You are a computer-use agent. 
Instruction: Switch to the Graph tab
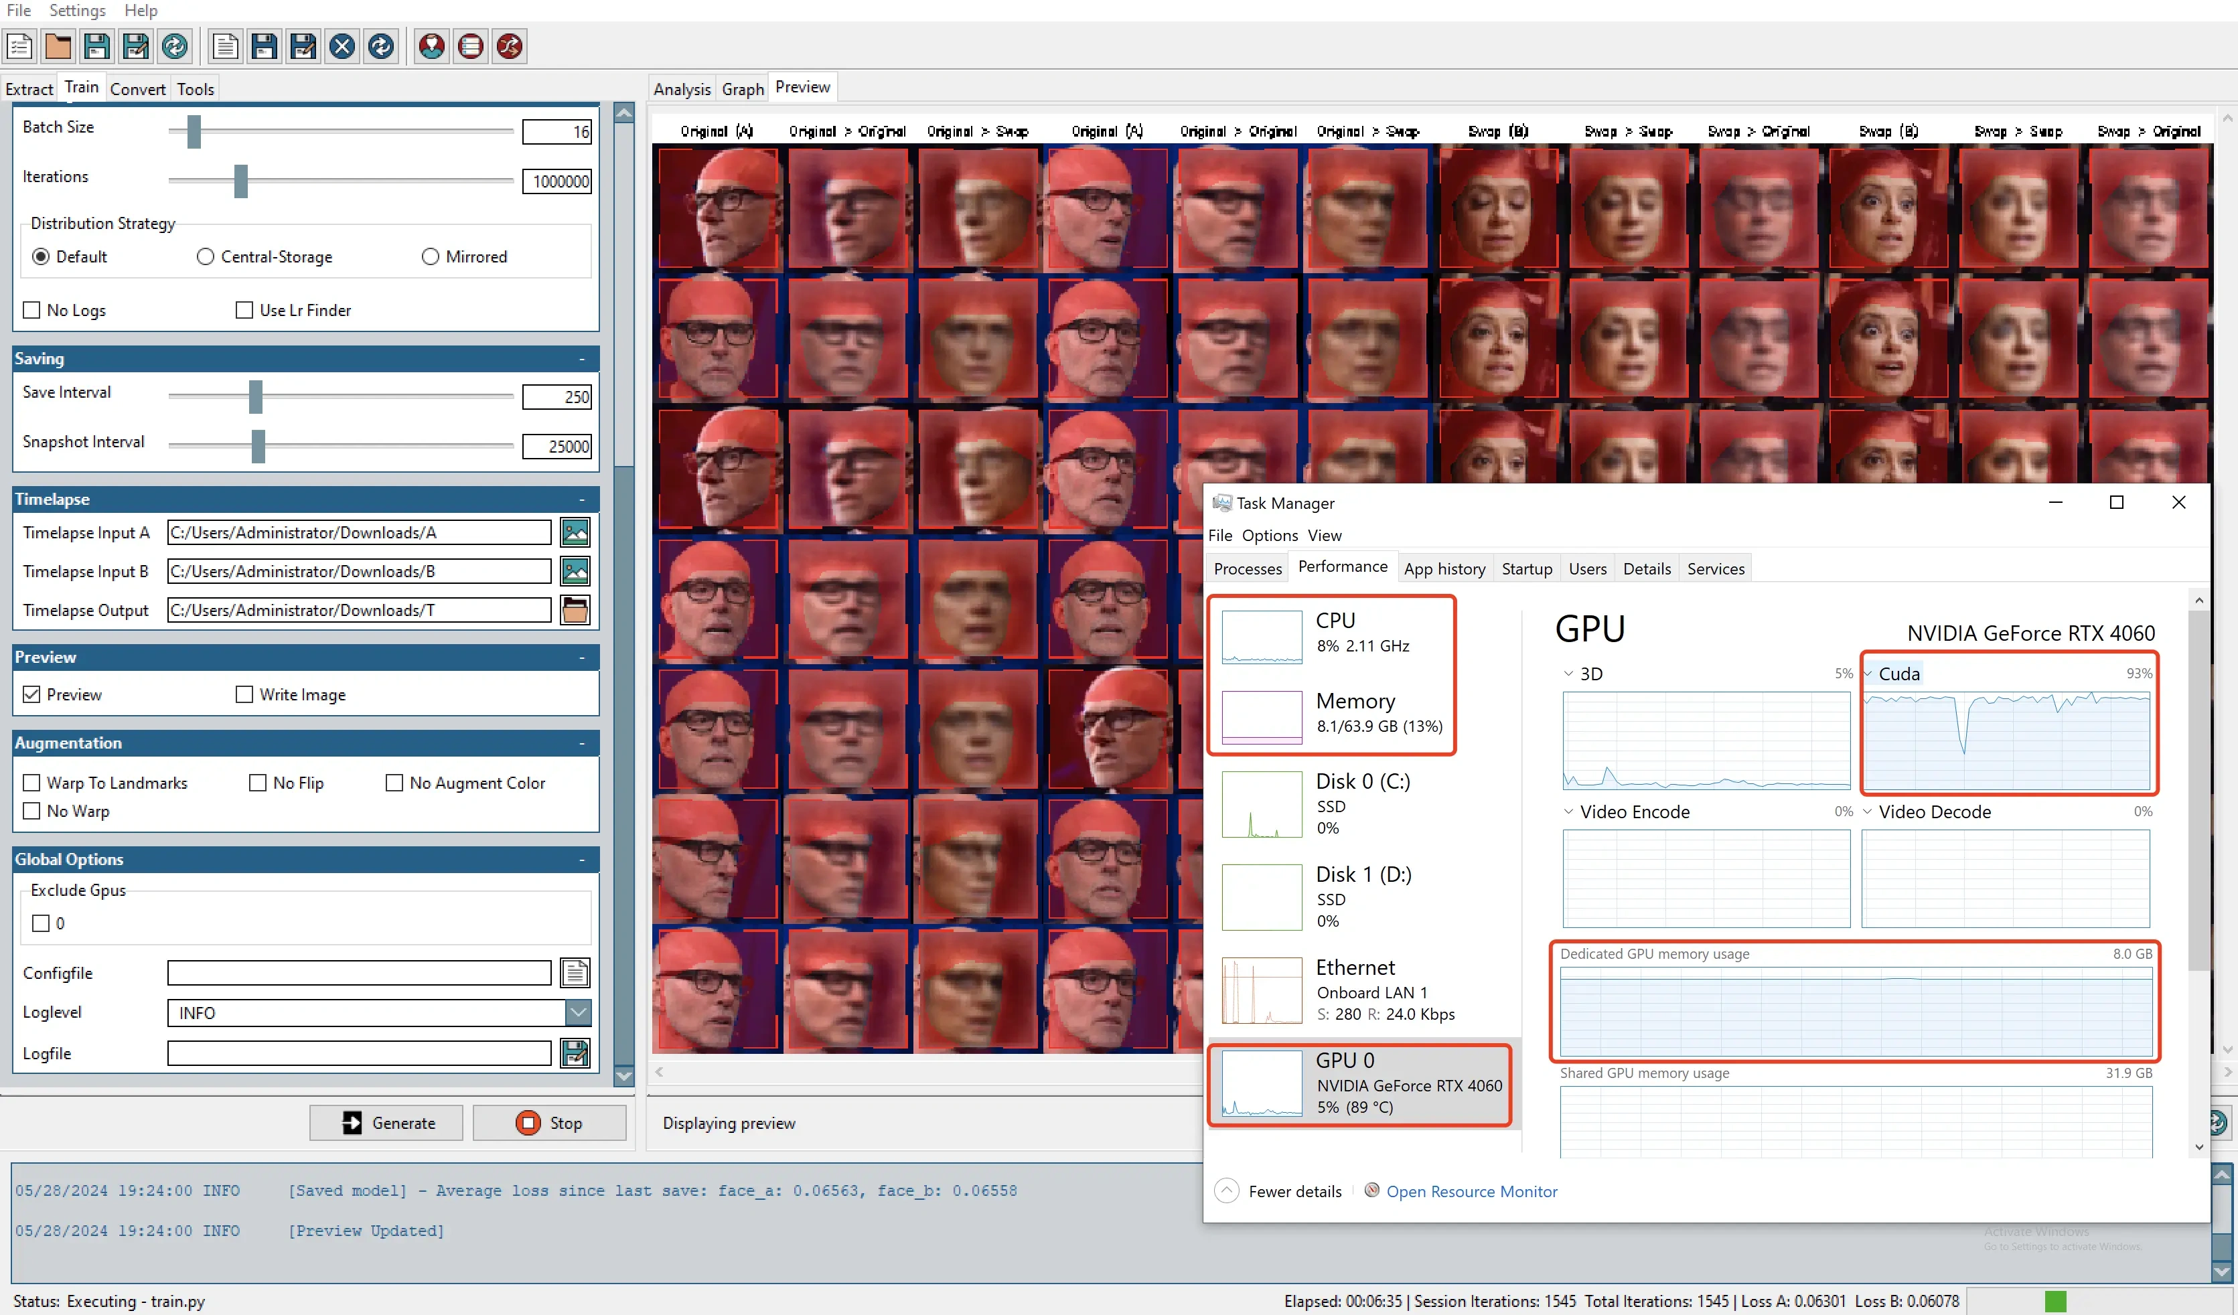pyautogui.click(x=743, y=89)
